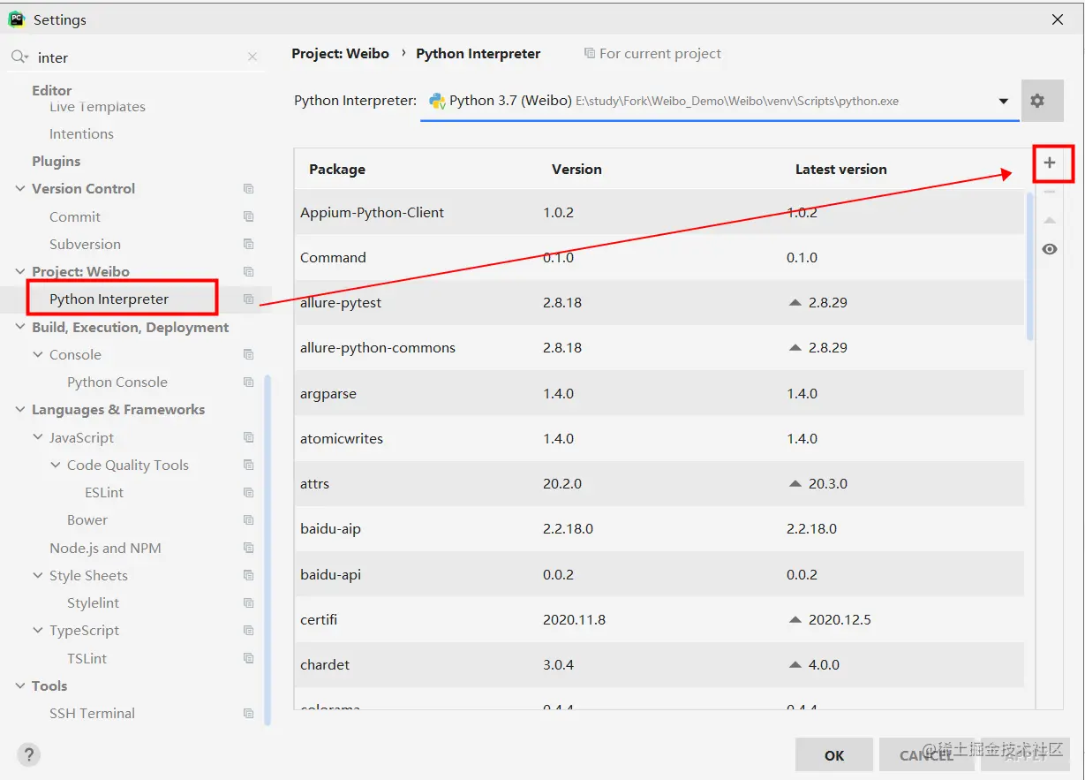Click project-level icon next to Project: Weibo
This screenshot has height=780, width=1085.
tap(249, 271)
